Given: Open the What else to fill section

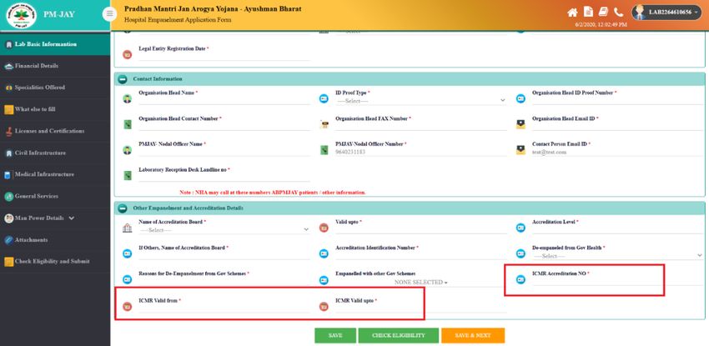Looking at the screenshot, I should pos(55,109).
